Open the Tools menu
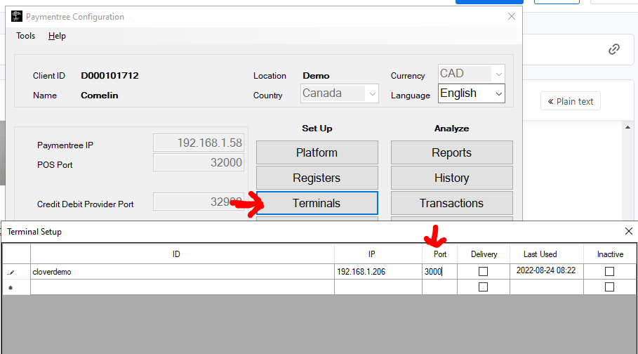This screenshot has height=354, width=638. pyautogui.click(x=26, y=36)
